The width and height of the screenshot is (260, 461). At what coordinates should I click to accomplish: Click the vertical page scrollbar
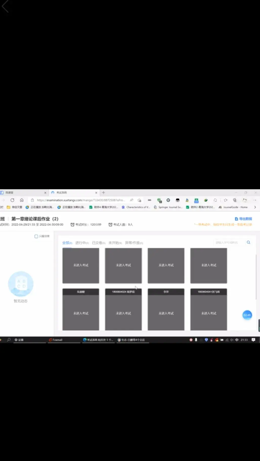256,277
